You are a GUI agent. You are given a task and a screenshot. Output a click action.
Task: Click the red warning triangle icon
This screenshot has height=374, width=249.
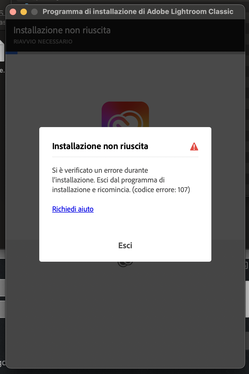[x=194, y=146]
